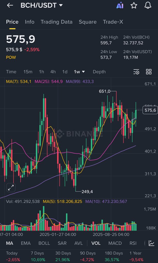
Task: Tap the Today -2,65% performance
Action: coord(13,256)
